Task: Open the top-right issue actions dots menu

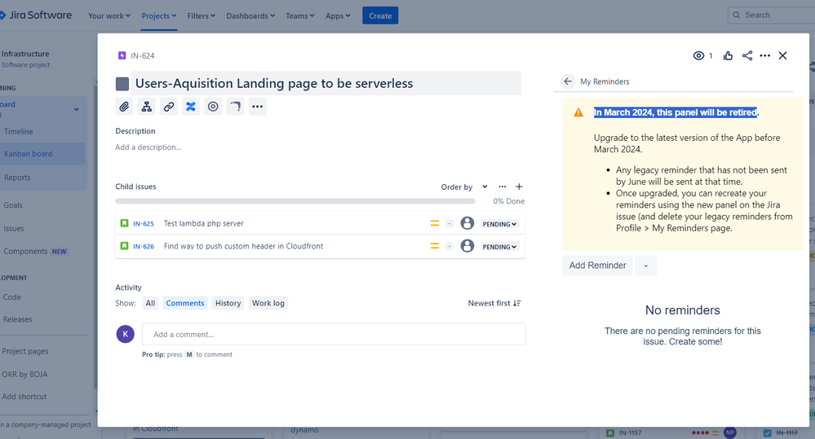Action: pyautogui.click(x=764, y=55)
